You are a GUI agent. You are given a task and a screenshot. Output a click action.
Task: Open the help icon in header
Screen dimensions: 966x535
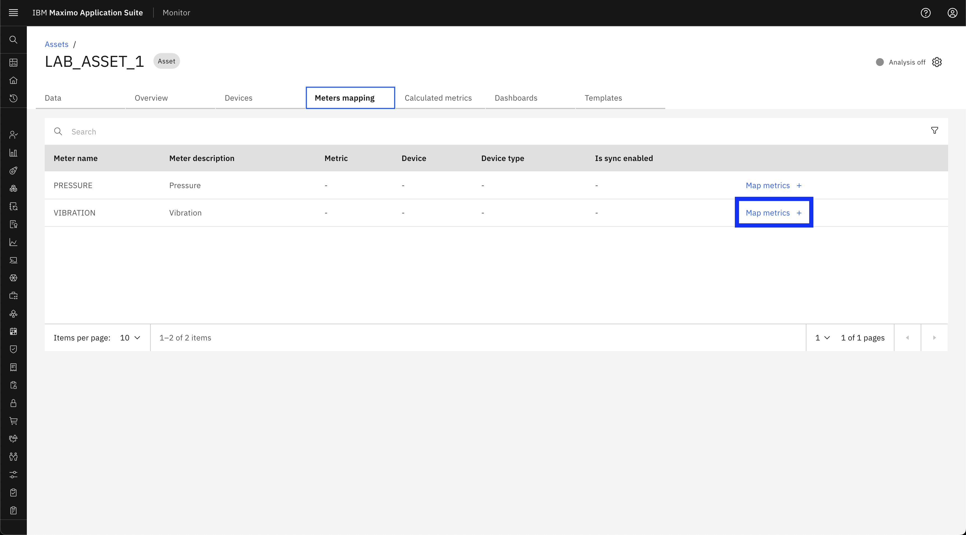[x=925, y=13]
